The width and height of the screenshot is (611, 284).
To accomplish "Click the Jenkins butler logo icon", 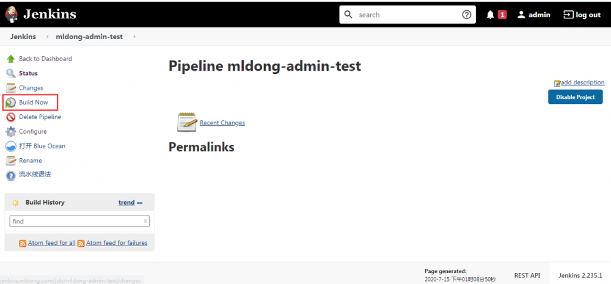I will (11, 14).
